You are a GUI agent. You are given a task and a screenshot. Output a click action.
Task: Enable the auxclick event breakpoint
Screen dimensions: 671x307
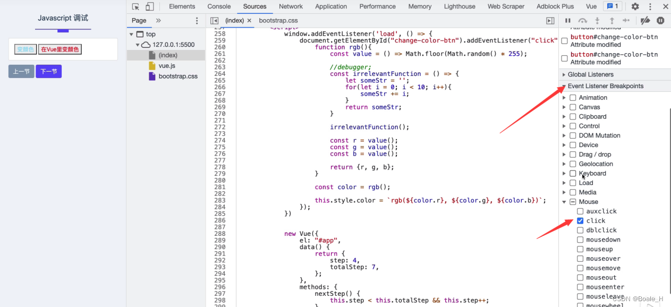(x=580, y=211)
